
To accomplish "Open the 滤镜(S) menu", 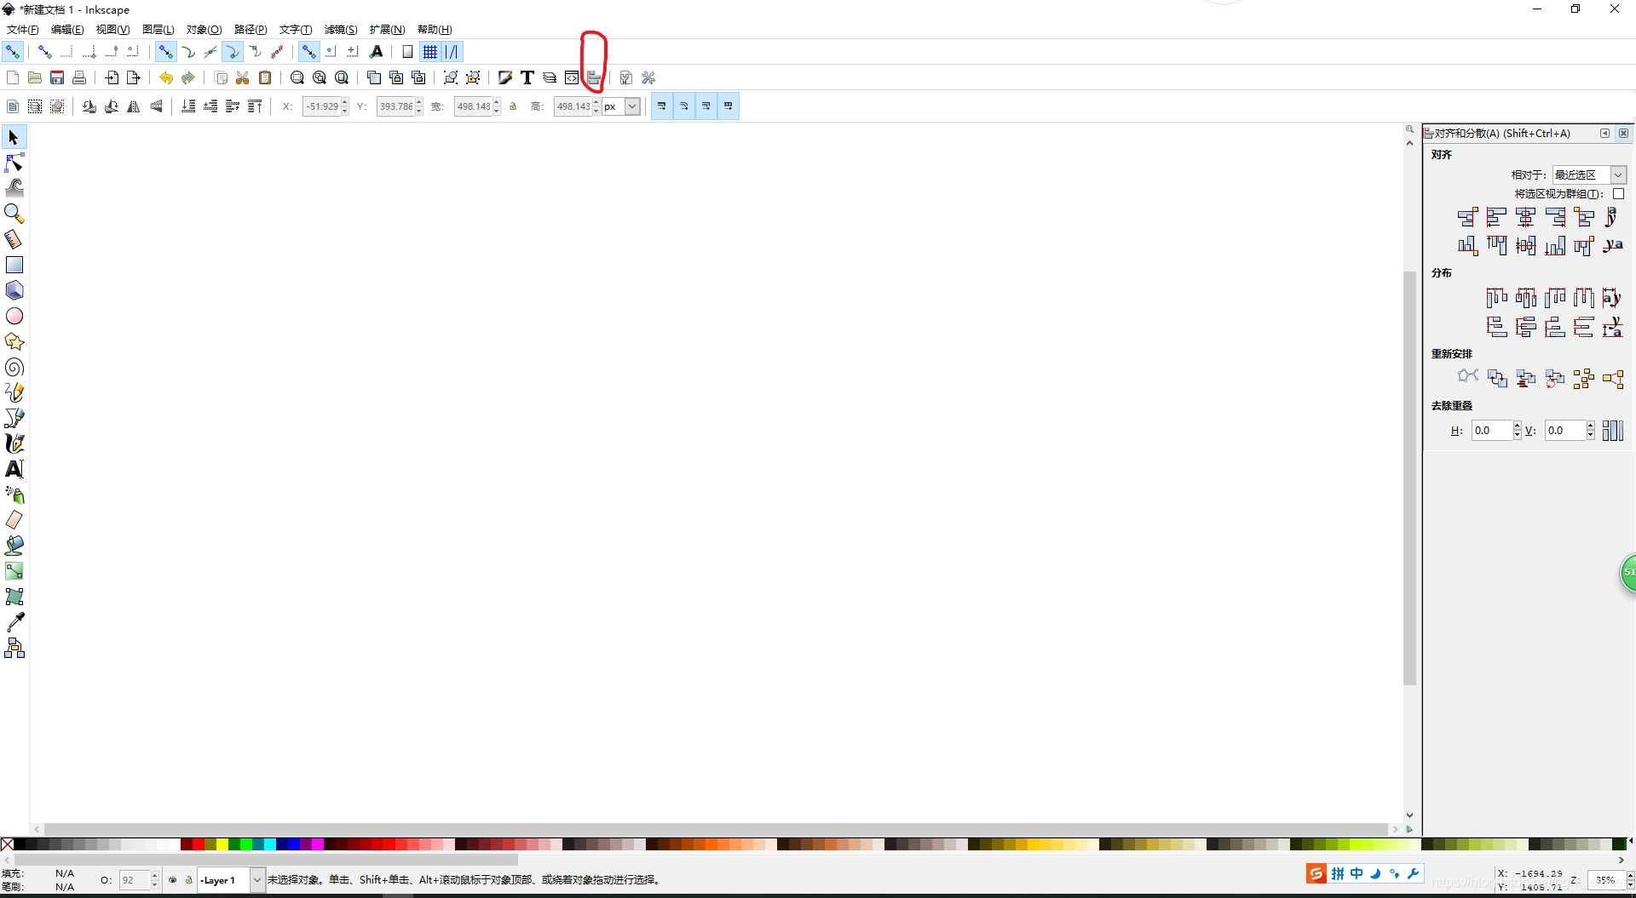I will 341,29.
